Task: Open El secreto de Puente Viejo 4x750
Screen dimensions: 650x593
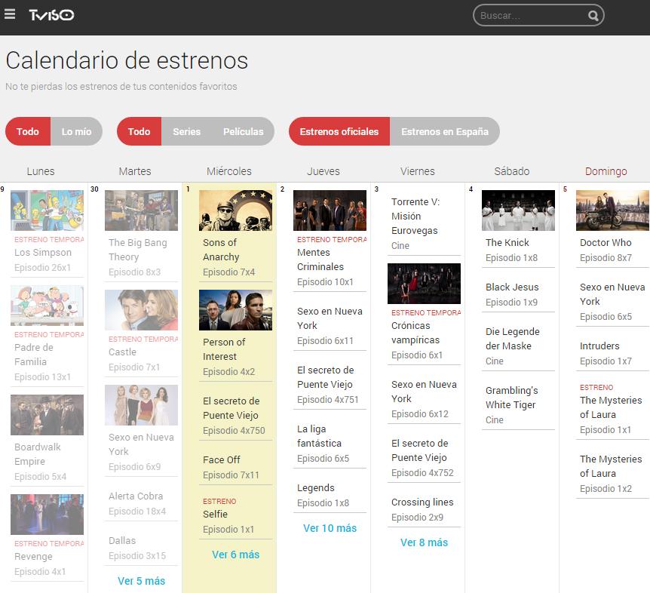Action: [231, 408]
